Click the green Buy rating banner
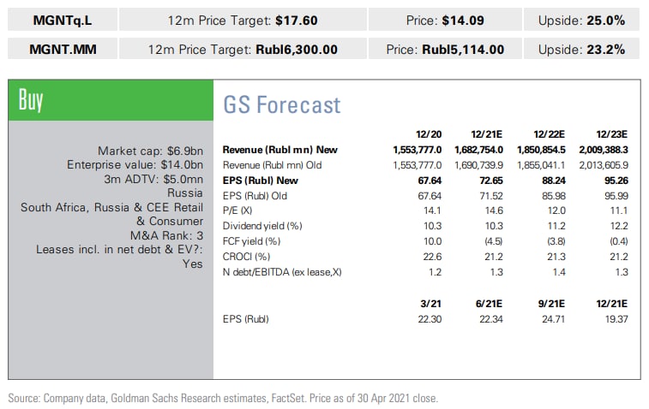649x409 pixels. (110, 100)
